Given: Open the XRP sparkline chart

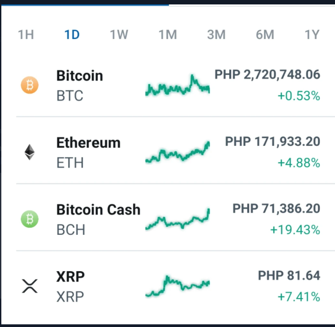Looking at the screenshot, I should click(x=177, y=286).
